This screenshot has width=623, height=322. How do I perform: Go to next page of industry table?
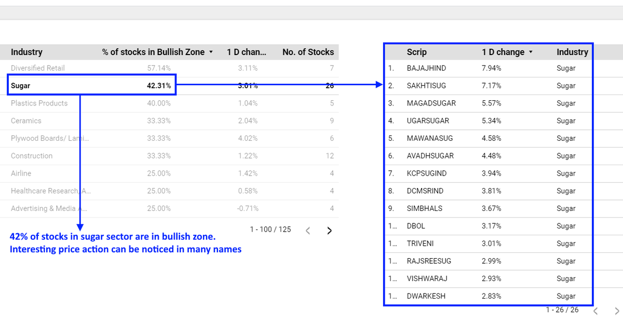(x=329, y=231)
